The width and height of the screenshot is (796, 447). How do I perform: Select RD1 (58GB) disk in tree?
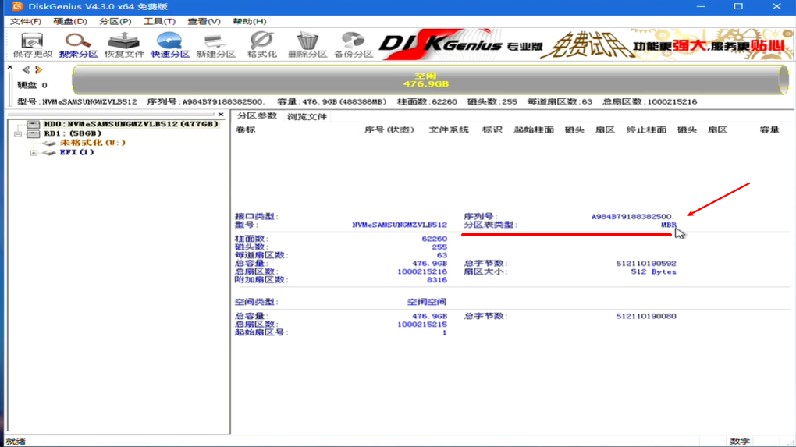(x=73, y=133)
